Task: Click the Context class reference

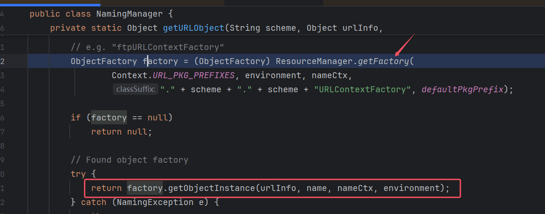Action: point(129,75)
